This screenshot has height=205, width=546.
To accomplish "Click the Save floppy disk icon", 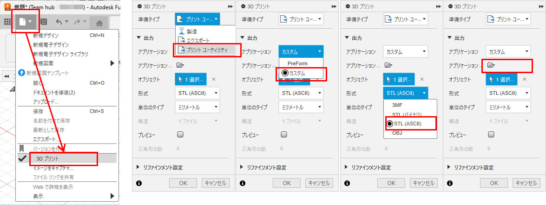I will (x=43, y=22).
